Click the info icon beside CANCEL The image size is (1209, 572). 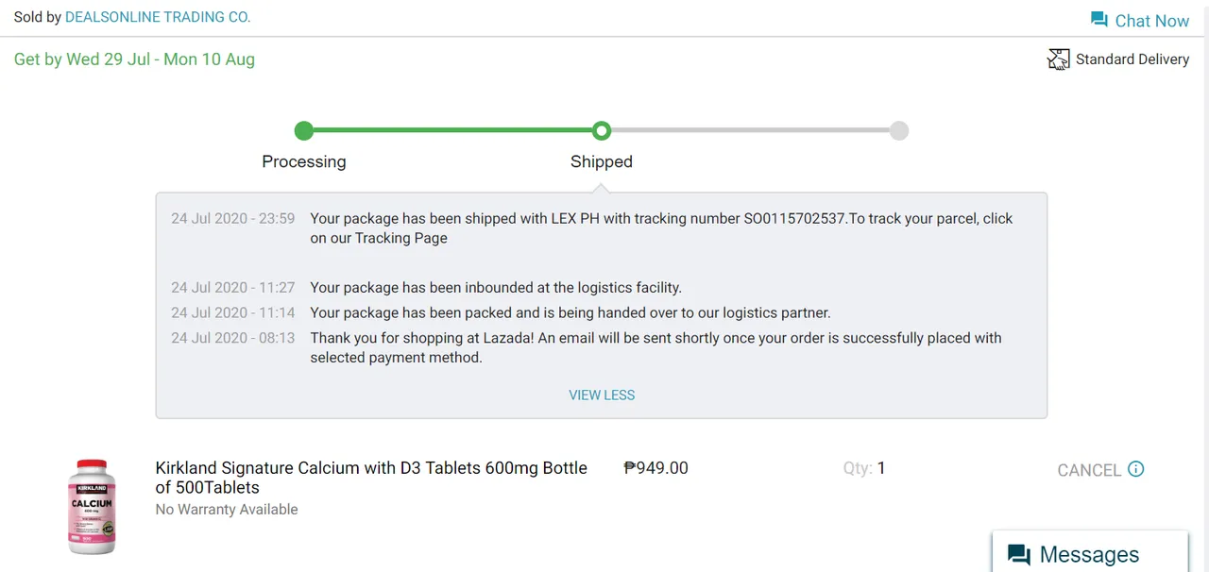tap(1136, 469)
